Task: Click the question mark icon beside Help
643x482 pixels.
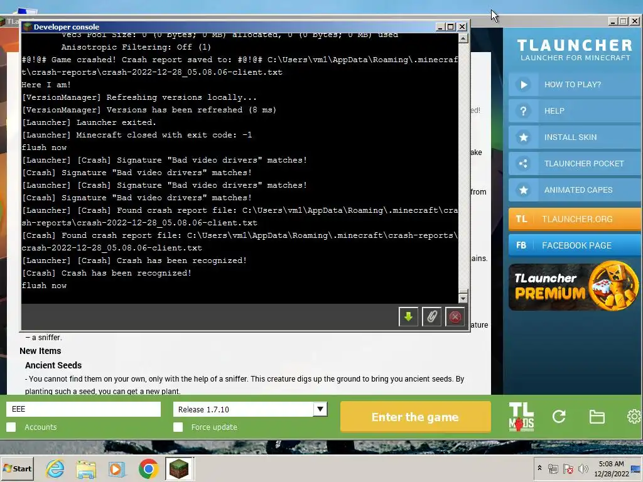Action: point(524,111)
